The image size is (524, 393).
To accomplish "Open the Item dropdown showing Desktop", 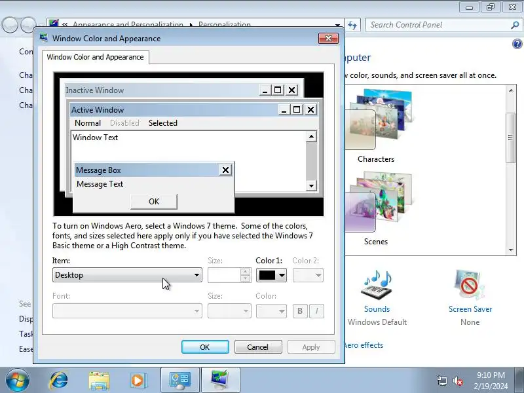I will coord(127,275).
